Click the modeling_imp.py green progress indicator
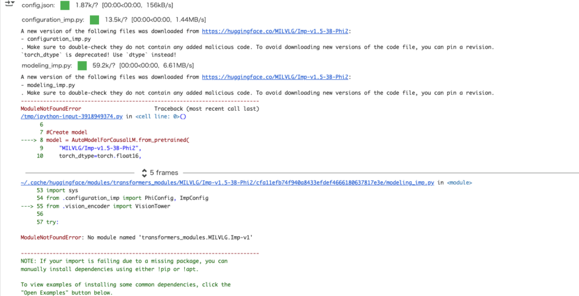The height and width of the screenshot is (296, 579). 82,66
